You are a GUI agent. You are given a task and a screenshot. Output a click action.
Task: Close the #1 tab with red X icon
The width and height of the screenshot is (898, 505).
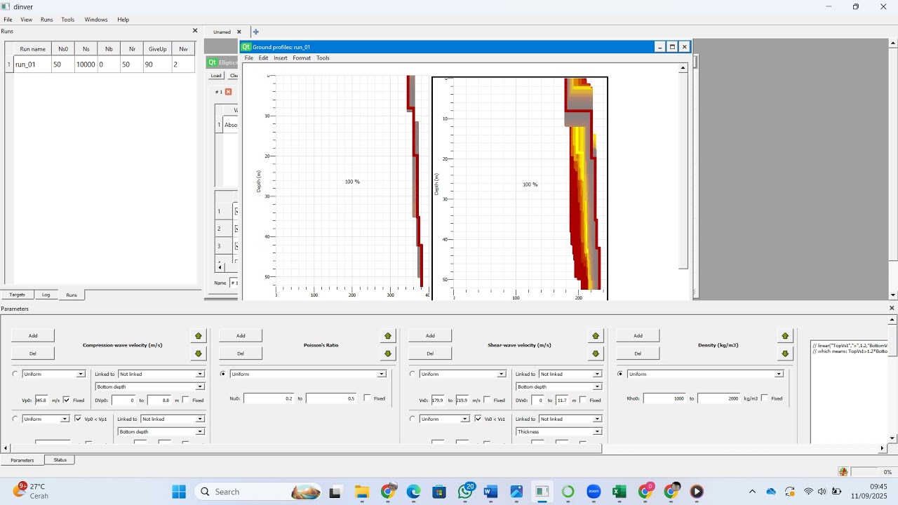(228, 92)
